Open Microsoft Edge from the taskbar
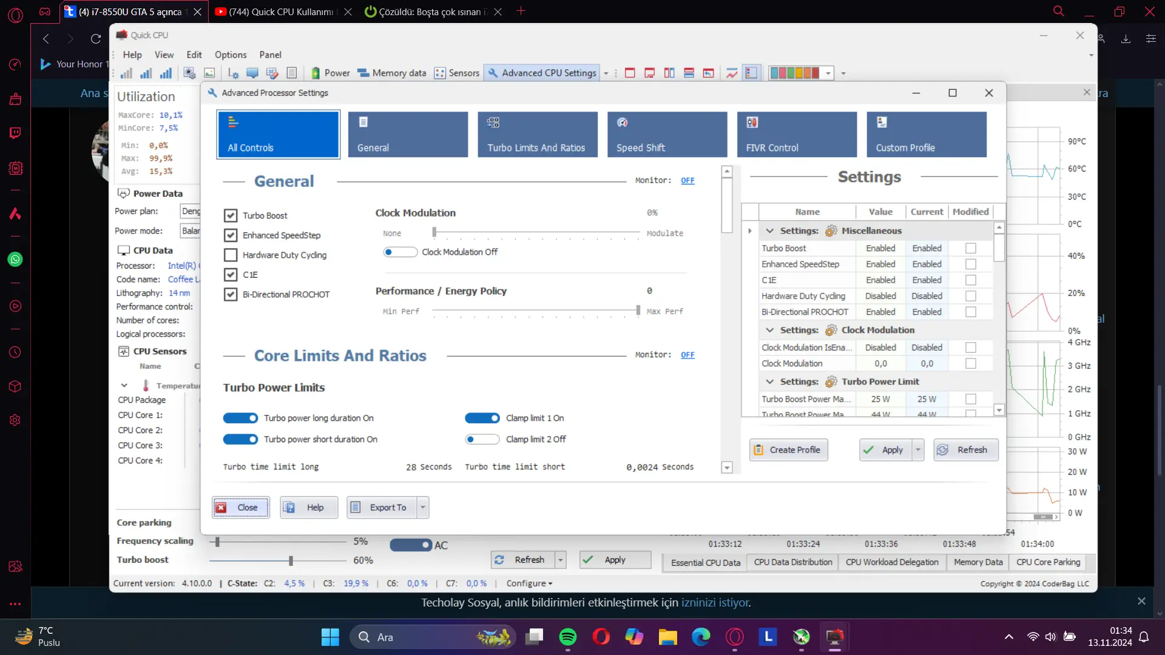1165x655 pixels. [701, 637]
